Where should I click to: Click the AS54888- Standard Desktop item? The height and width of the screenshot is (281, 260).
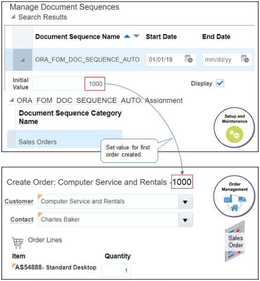click(x=55, y=267)
